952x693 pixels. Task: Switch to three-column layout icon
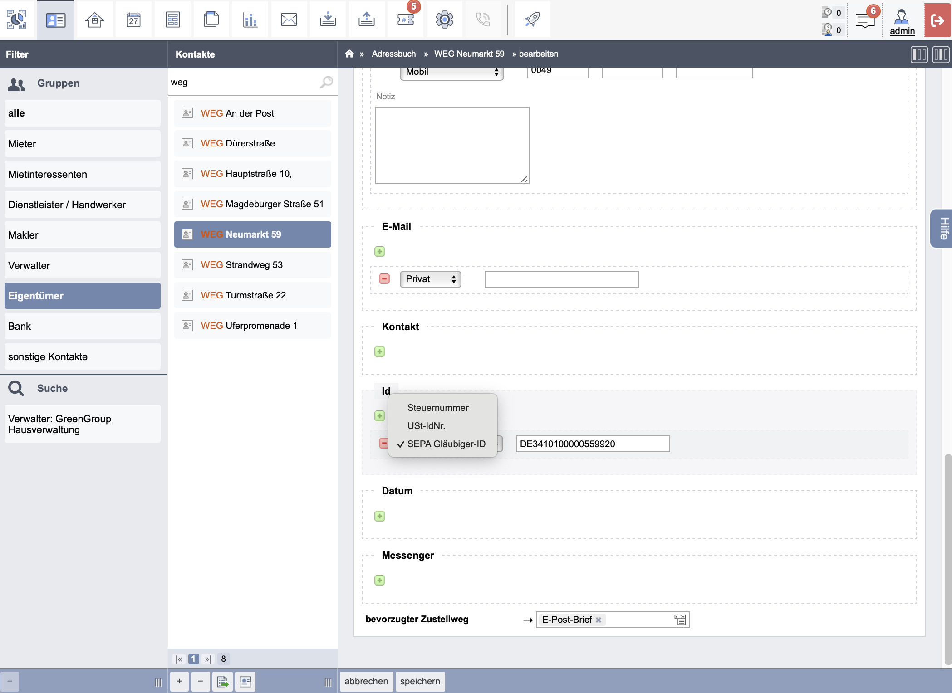[919, 54]
